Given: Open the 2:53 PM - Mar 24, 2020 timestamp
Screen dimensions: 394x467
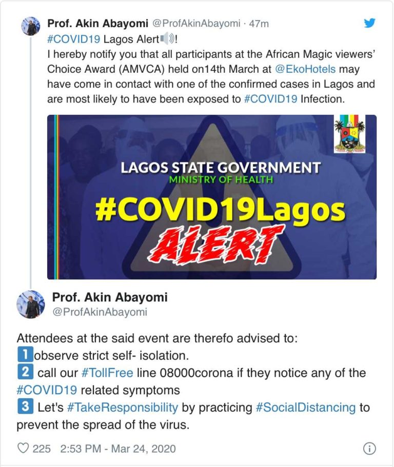Looking at the screenshot, I should [x=118, y=449].
